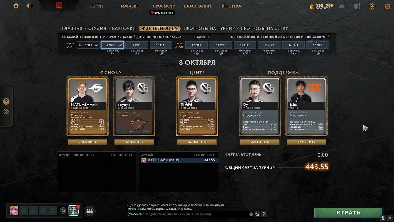Screen dimensions: 394x222
Task: Click the red Dota 2 logo
Action: 59,6
